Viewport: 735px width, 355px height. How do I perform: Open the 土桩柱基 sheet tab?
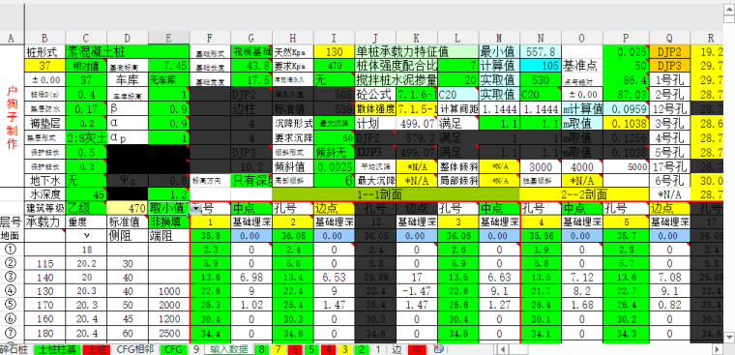[x=57, y=349]
